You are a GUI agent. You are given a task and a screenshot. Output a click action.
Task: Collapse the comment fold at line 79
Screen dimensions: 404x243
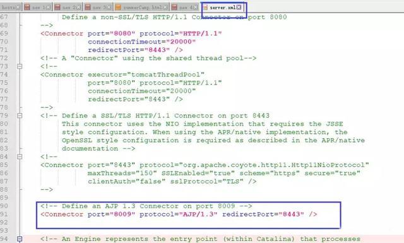tap(20, 116)
